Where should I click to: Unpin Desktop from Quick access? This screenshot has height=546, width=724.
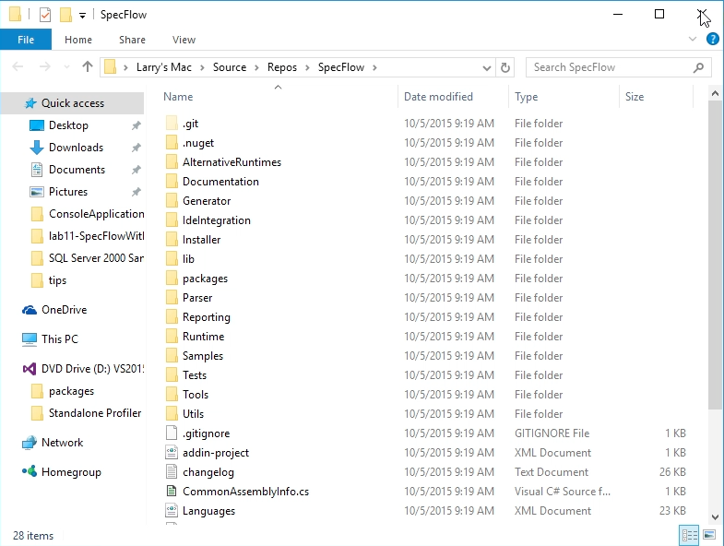(x=136, y=125)
